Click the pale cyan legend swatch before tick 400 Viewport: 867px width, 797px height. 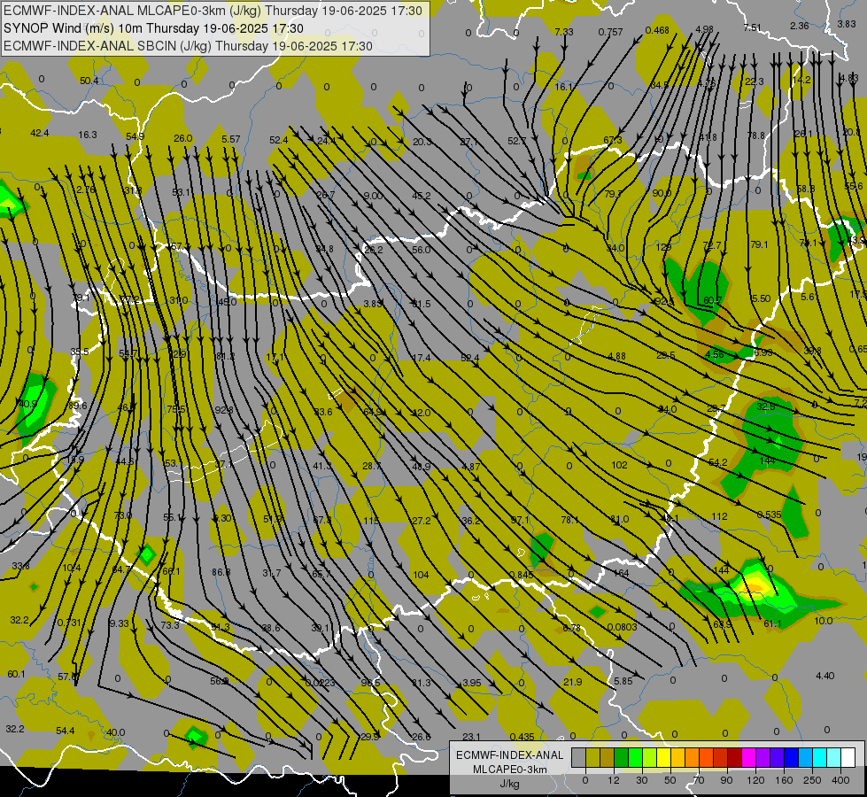click(834, 757)
